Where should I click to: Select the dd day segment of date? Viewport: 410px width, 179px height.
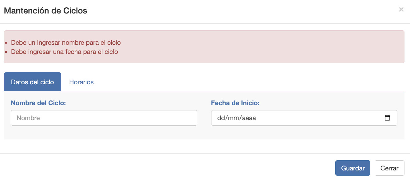click(x=221, y=118)
